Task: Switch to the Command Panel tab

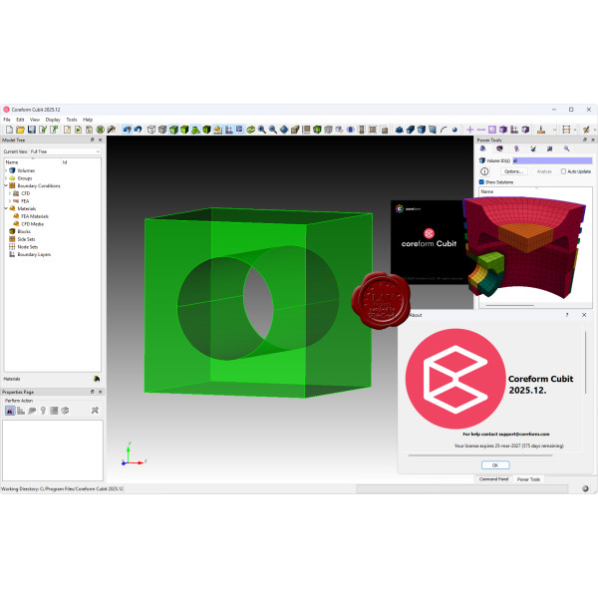Action: 493,479
